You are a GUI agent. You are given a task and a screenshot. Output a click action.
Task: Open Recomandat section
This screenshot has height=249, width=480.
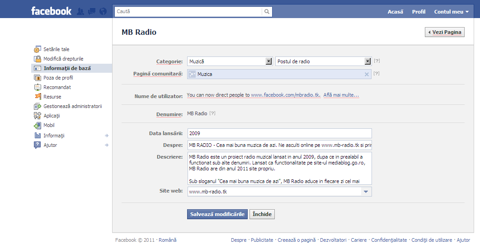tap(57, 87)
